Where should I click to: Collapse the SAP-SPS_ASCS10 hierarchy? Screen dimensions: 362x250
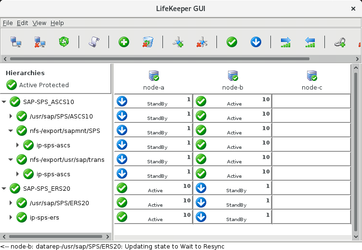[x=4, y=102]
